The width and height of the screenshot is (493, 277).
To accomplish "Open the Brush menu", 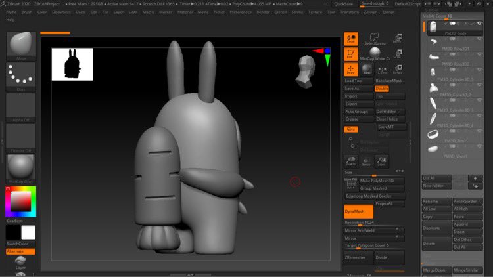I will tap(27, 12).
